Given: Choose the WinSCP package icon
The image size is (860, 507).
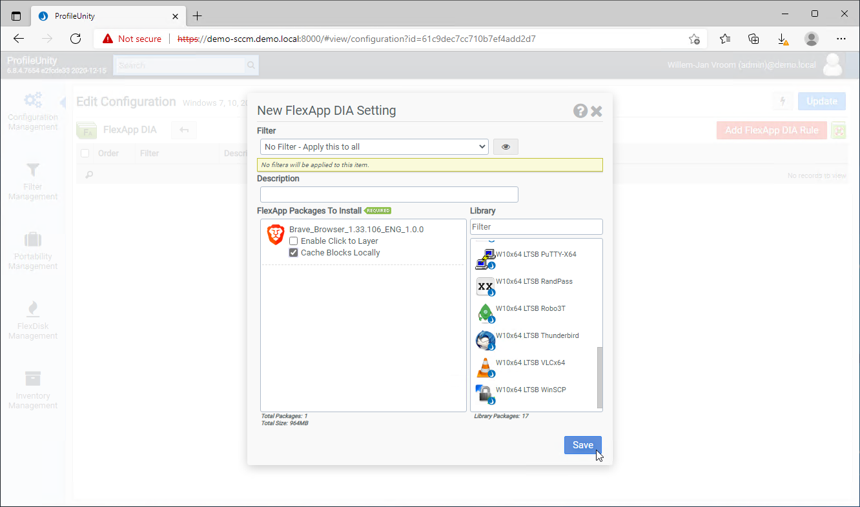Looking at the screenshot, I should click(484, 394).
